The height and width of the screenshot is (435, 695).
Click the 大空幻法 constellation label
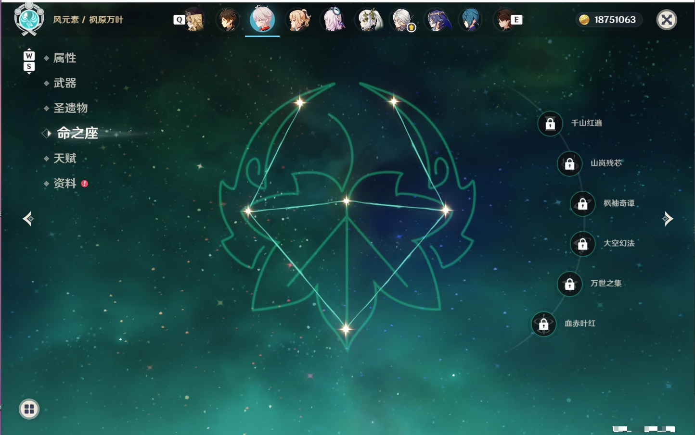click(619, 243)
